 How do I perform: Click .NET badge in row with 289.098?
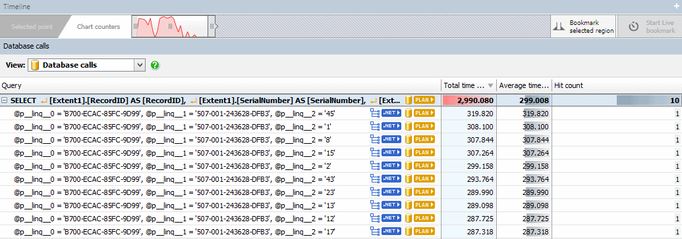pyautogui.click(x=391, y=204)
